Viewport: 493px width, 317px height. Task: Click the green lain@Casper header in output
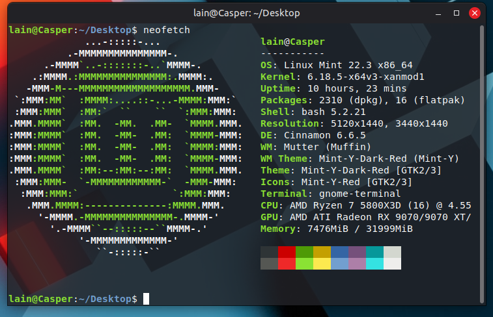[x=292, y=42]
